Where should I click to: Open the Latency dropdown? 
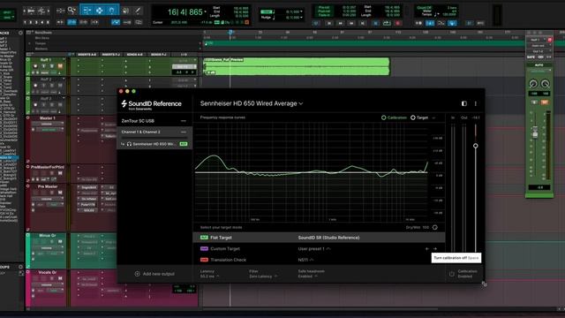[x=209, y=274]
